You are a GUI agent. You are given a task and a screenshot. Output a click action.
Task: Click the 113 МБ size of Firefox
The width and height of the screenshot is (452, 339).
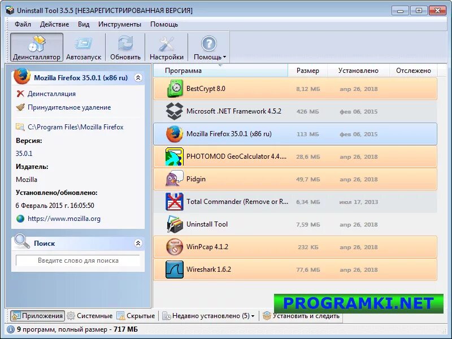[x=307, y=134]
